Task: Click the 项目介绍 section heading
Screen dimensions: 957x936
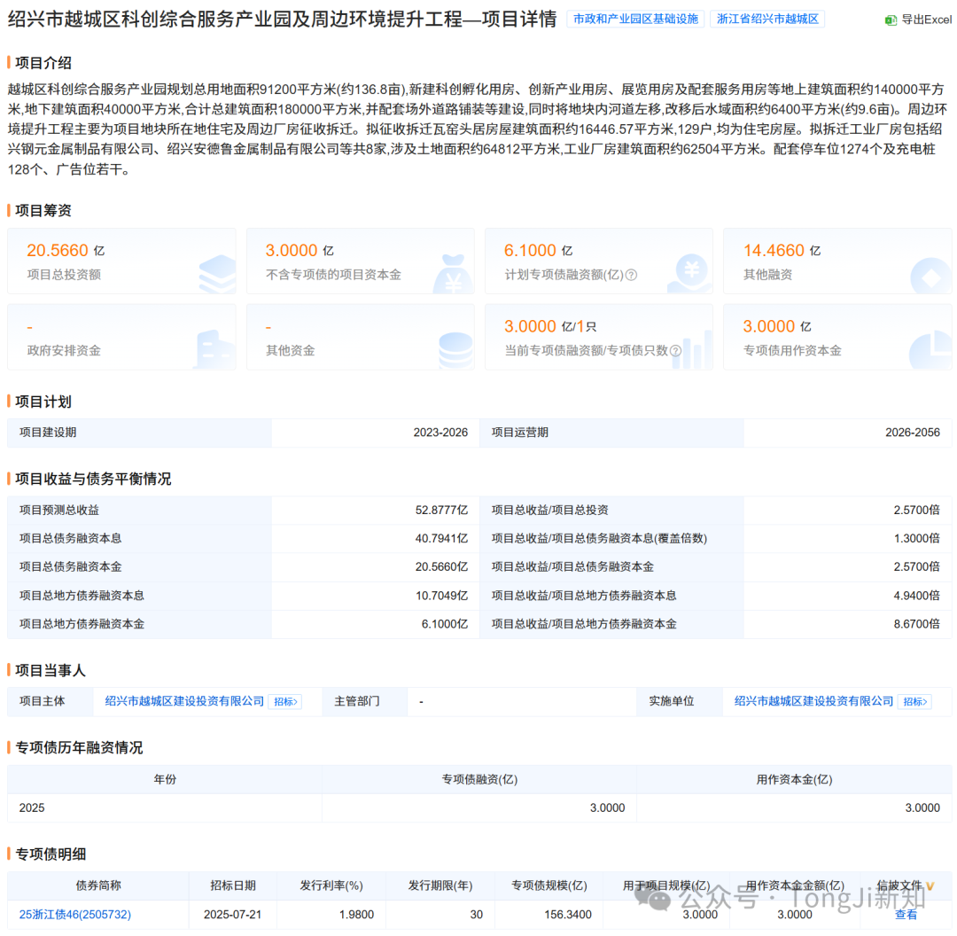Action: [43, 63]
